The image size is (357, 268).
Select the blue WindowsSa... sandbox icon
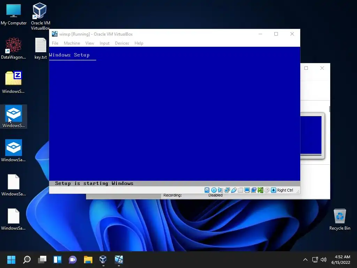14,151
